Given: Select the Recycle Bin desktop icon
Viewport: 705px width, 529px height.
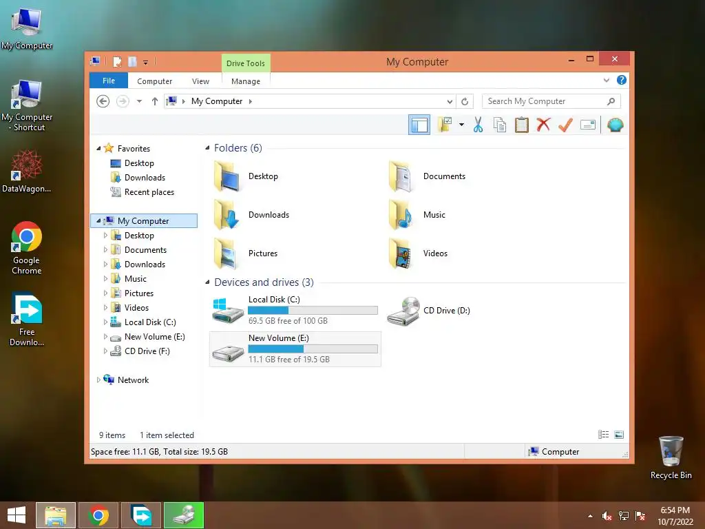Looking at the screenshot, I should point(671,457).
